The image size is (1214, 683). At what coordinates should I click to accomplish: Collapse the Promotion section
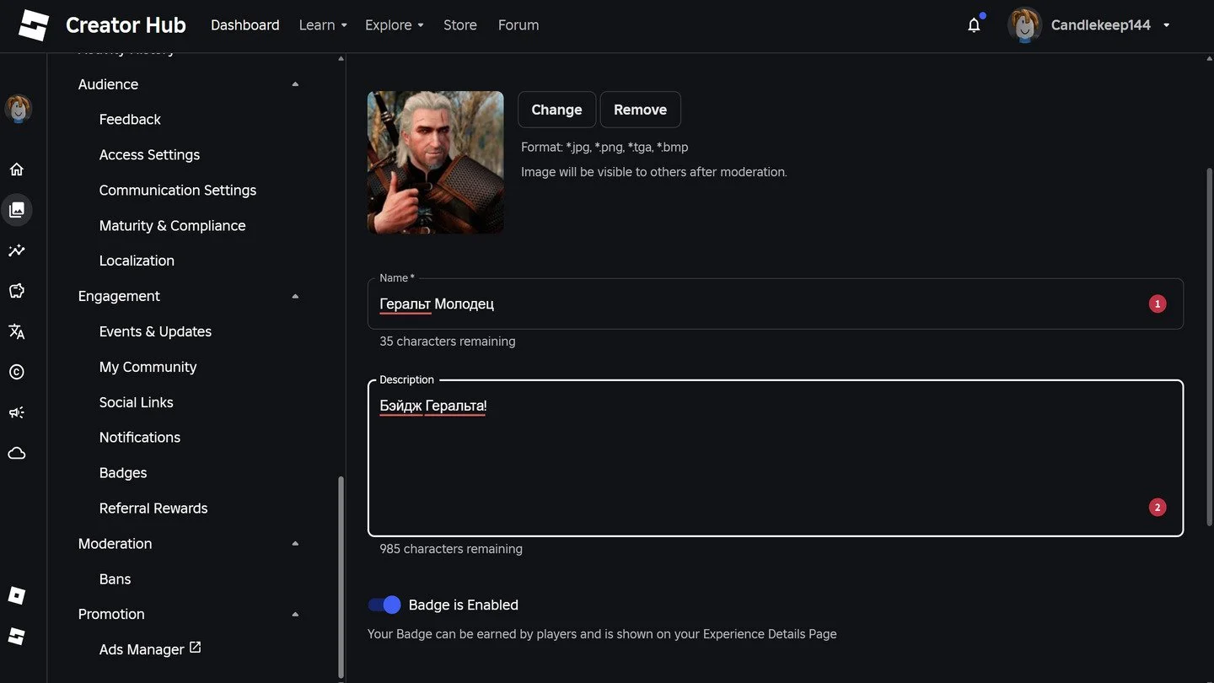[x=295, y=615]
